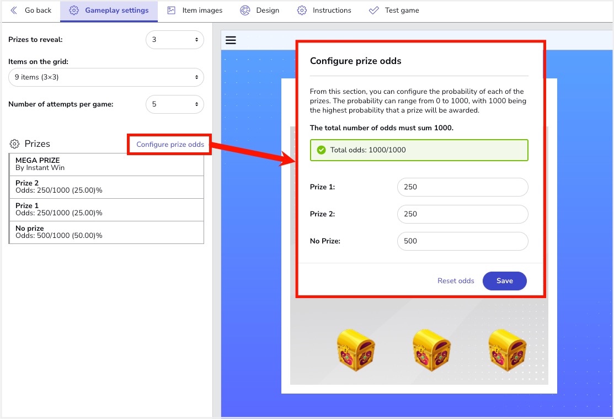Screen dimensions: 614x419
Task: Click the gear icon beside Prizes heading
Action: [14, 144]
